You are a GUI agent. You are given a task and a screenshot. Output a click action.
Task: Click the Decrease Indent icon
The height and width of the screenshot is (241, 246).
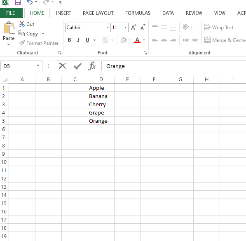(186, 40)
